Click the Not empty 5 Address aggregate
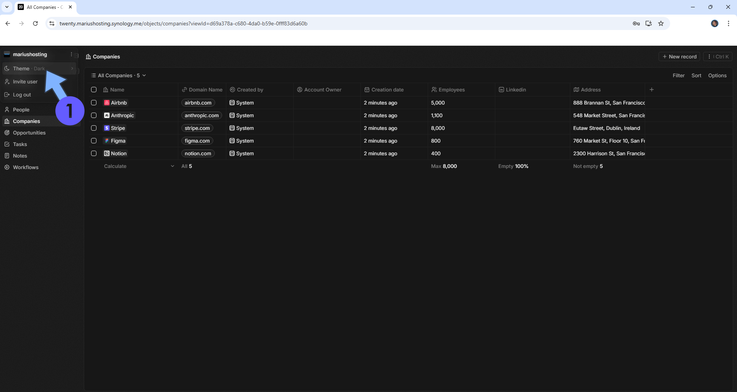Screen dimensions: 737x392 point(588,166)
